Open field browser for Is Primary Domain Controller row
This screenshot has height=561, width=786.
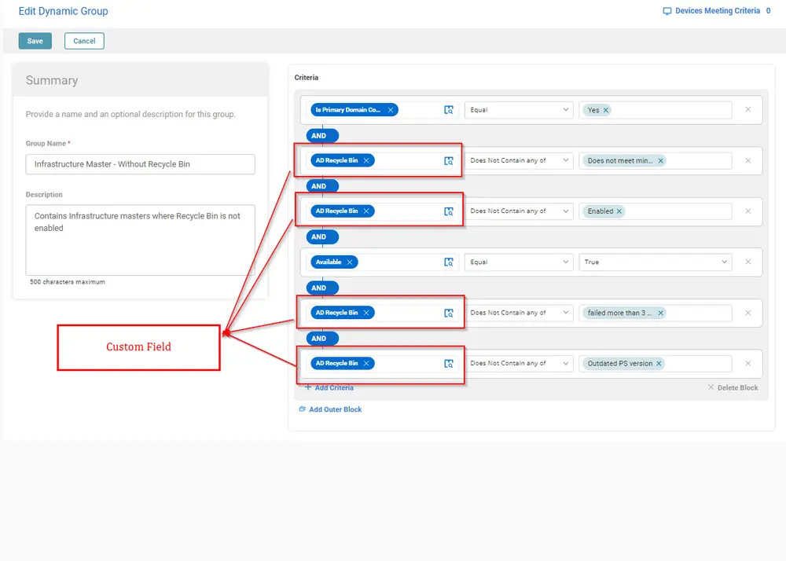[x=449, y=110]
